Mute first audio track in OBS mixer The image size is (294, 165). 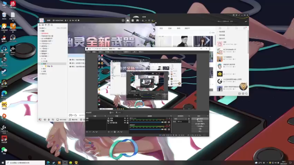pos(166,122)
